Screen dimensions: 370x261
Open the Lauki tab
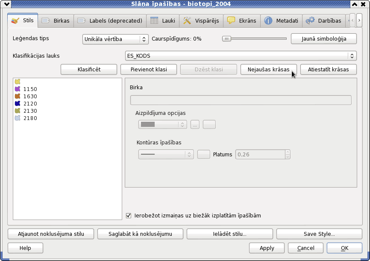(x=163, y=21)
